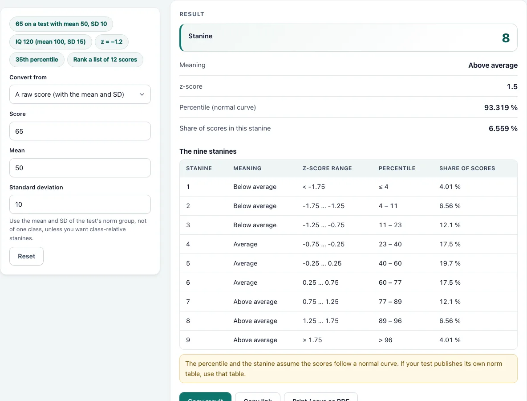Screen dimensions: 527x401
Task: Select the z-score value 1.5
Action: (512, 86)
